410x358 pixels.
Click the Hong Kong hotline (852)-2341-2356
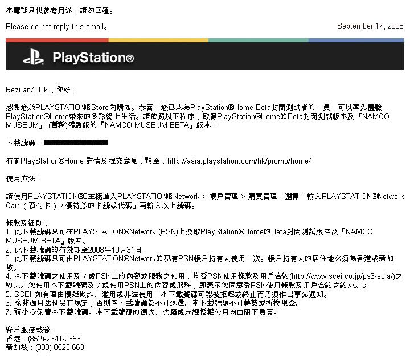(54, 339)
